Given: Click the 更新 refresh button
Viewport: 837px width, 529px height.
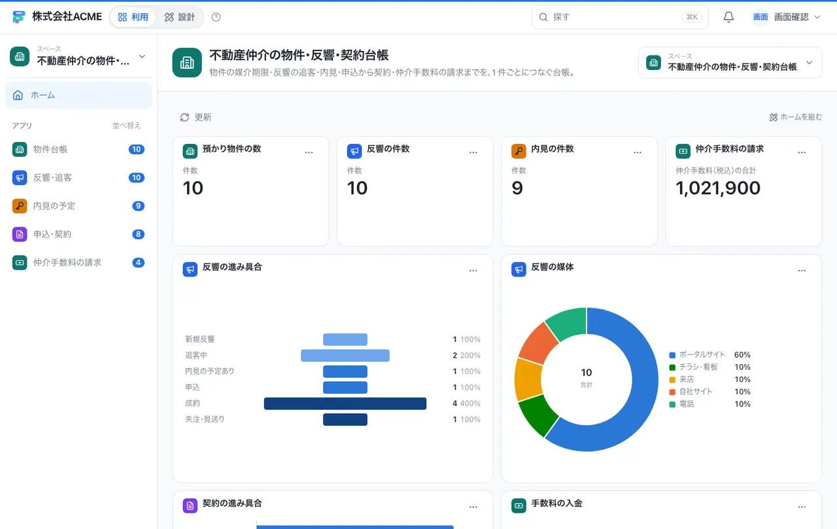Looking at the screenshot, I should [196, 118].
